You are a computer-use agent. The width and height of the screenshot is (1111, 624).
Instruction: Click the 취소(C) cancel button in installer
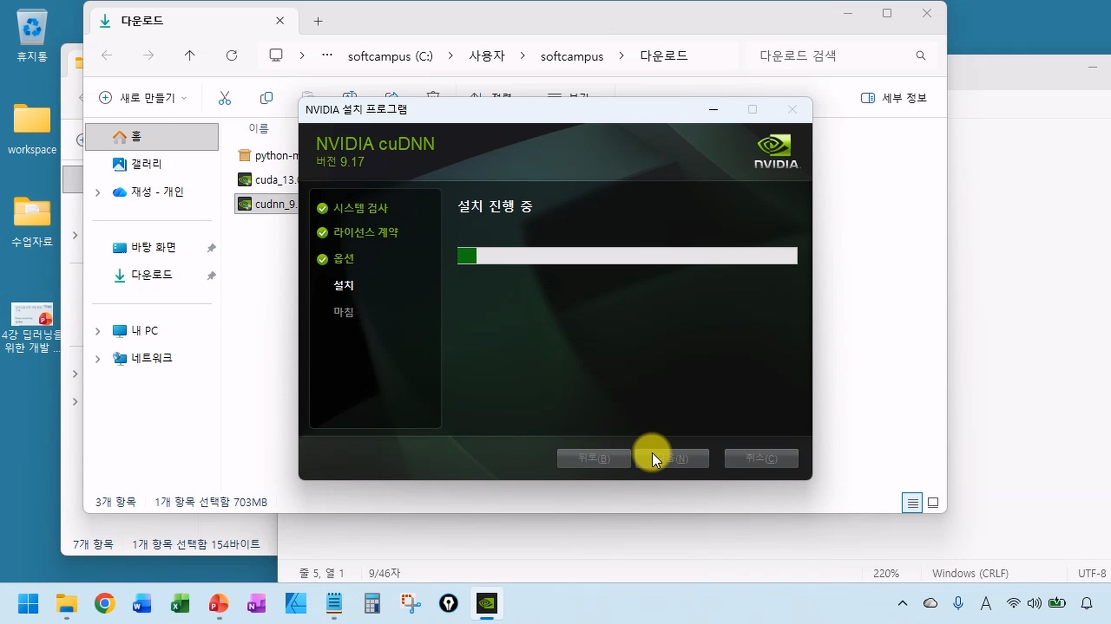[761, 458]
